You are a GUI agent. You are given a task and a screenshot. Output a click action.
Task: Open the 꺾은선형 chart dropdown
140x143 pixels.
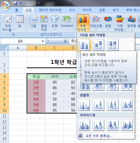[96, 23]
